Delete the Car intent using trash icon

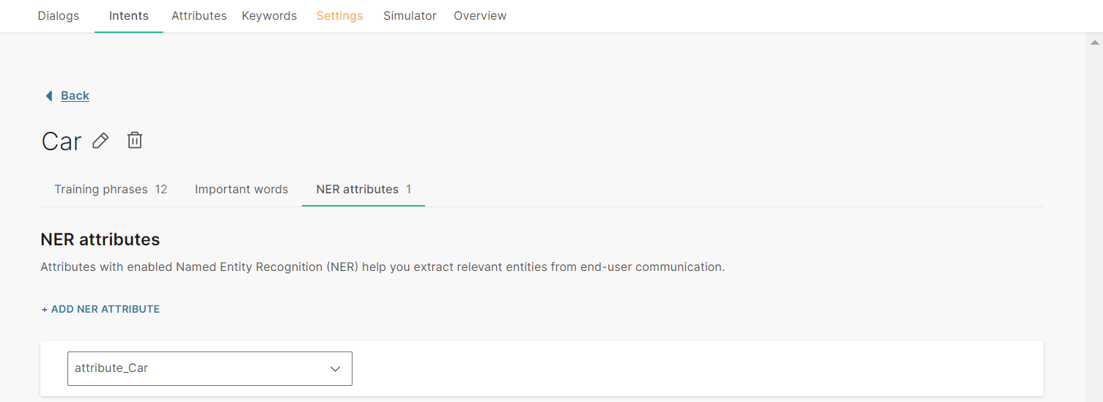[135, 140]
